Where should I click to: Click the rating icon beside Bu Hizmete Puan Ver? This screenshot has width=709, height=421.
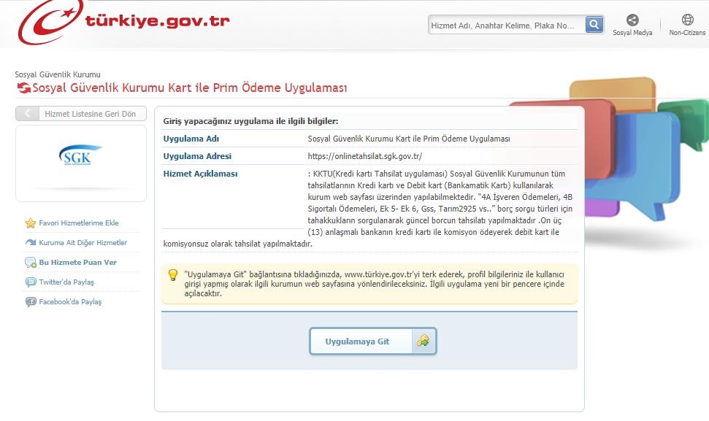pos(31,263)
